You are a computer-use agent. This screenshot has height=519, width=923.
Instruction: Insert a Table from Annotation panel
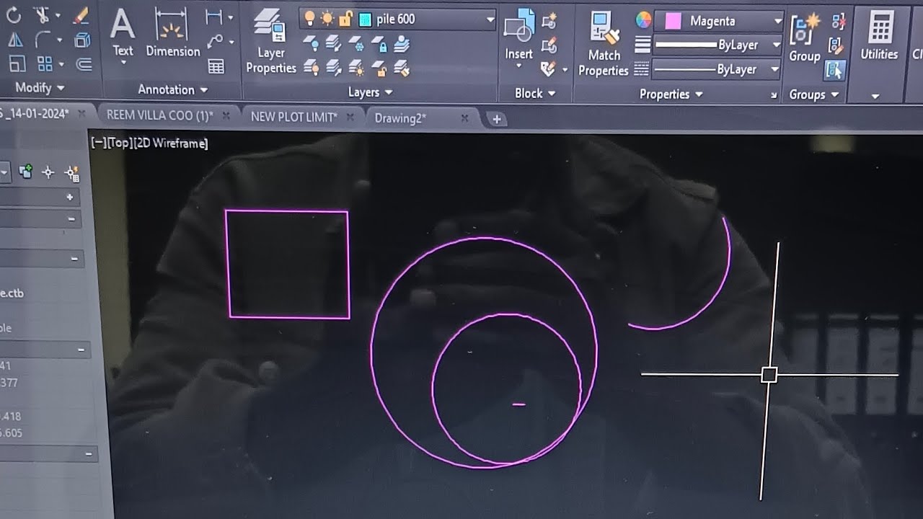tap(215, 66)
